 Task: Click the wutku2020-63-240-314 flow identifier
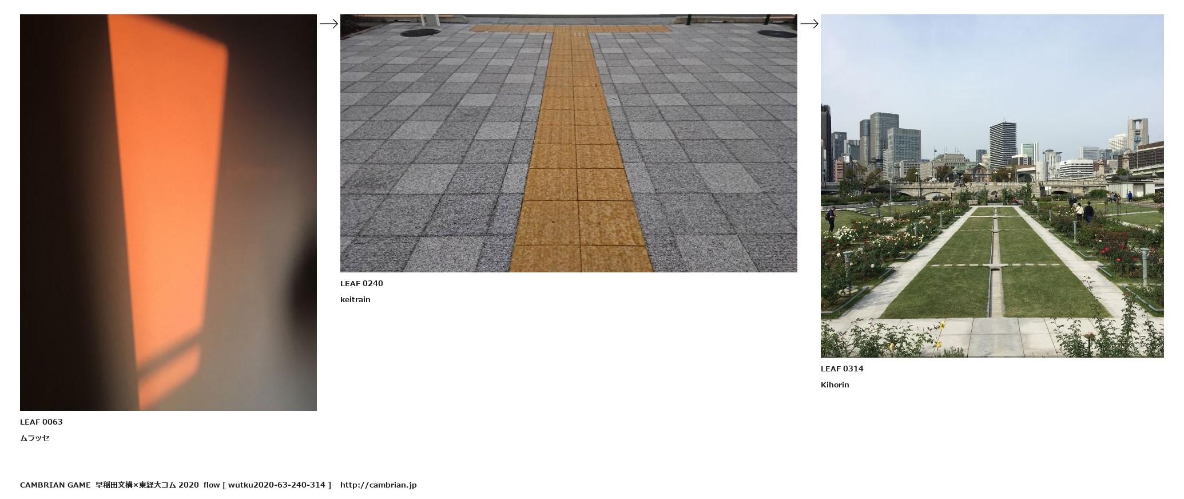tap(277, 485)
